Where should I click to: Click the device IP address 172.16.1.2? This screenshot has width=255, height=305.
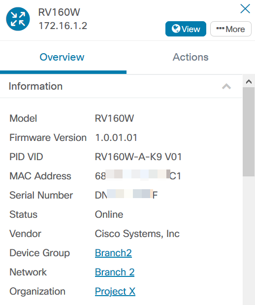[x=63, y=26]
